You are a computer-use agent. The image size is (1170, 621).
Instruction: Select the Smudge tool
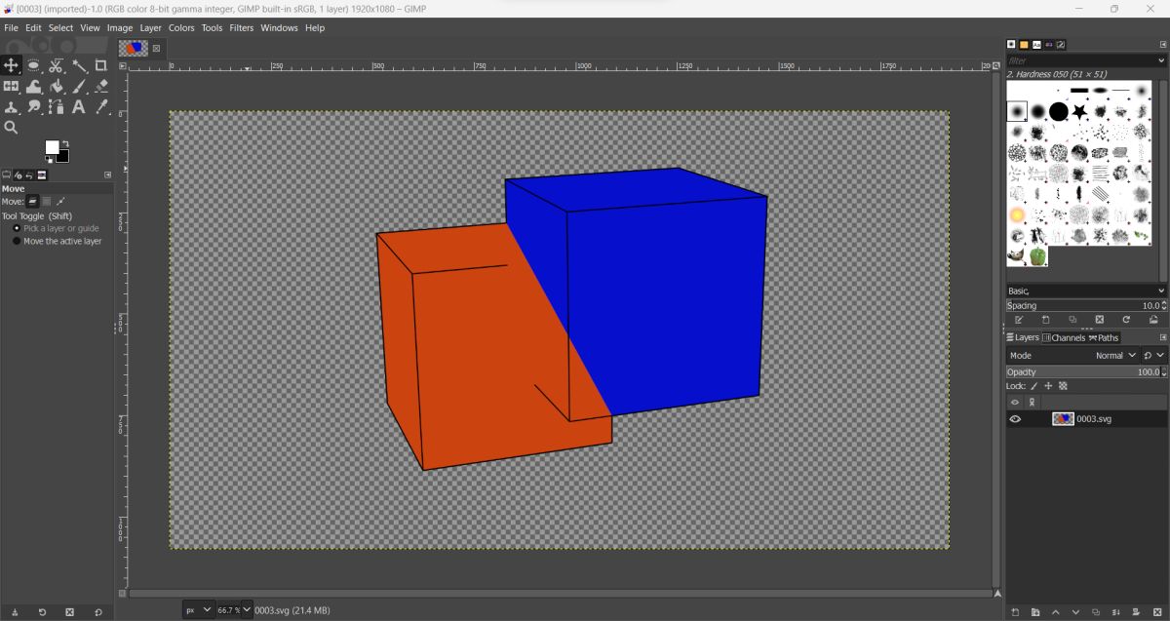click(33, 106)
